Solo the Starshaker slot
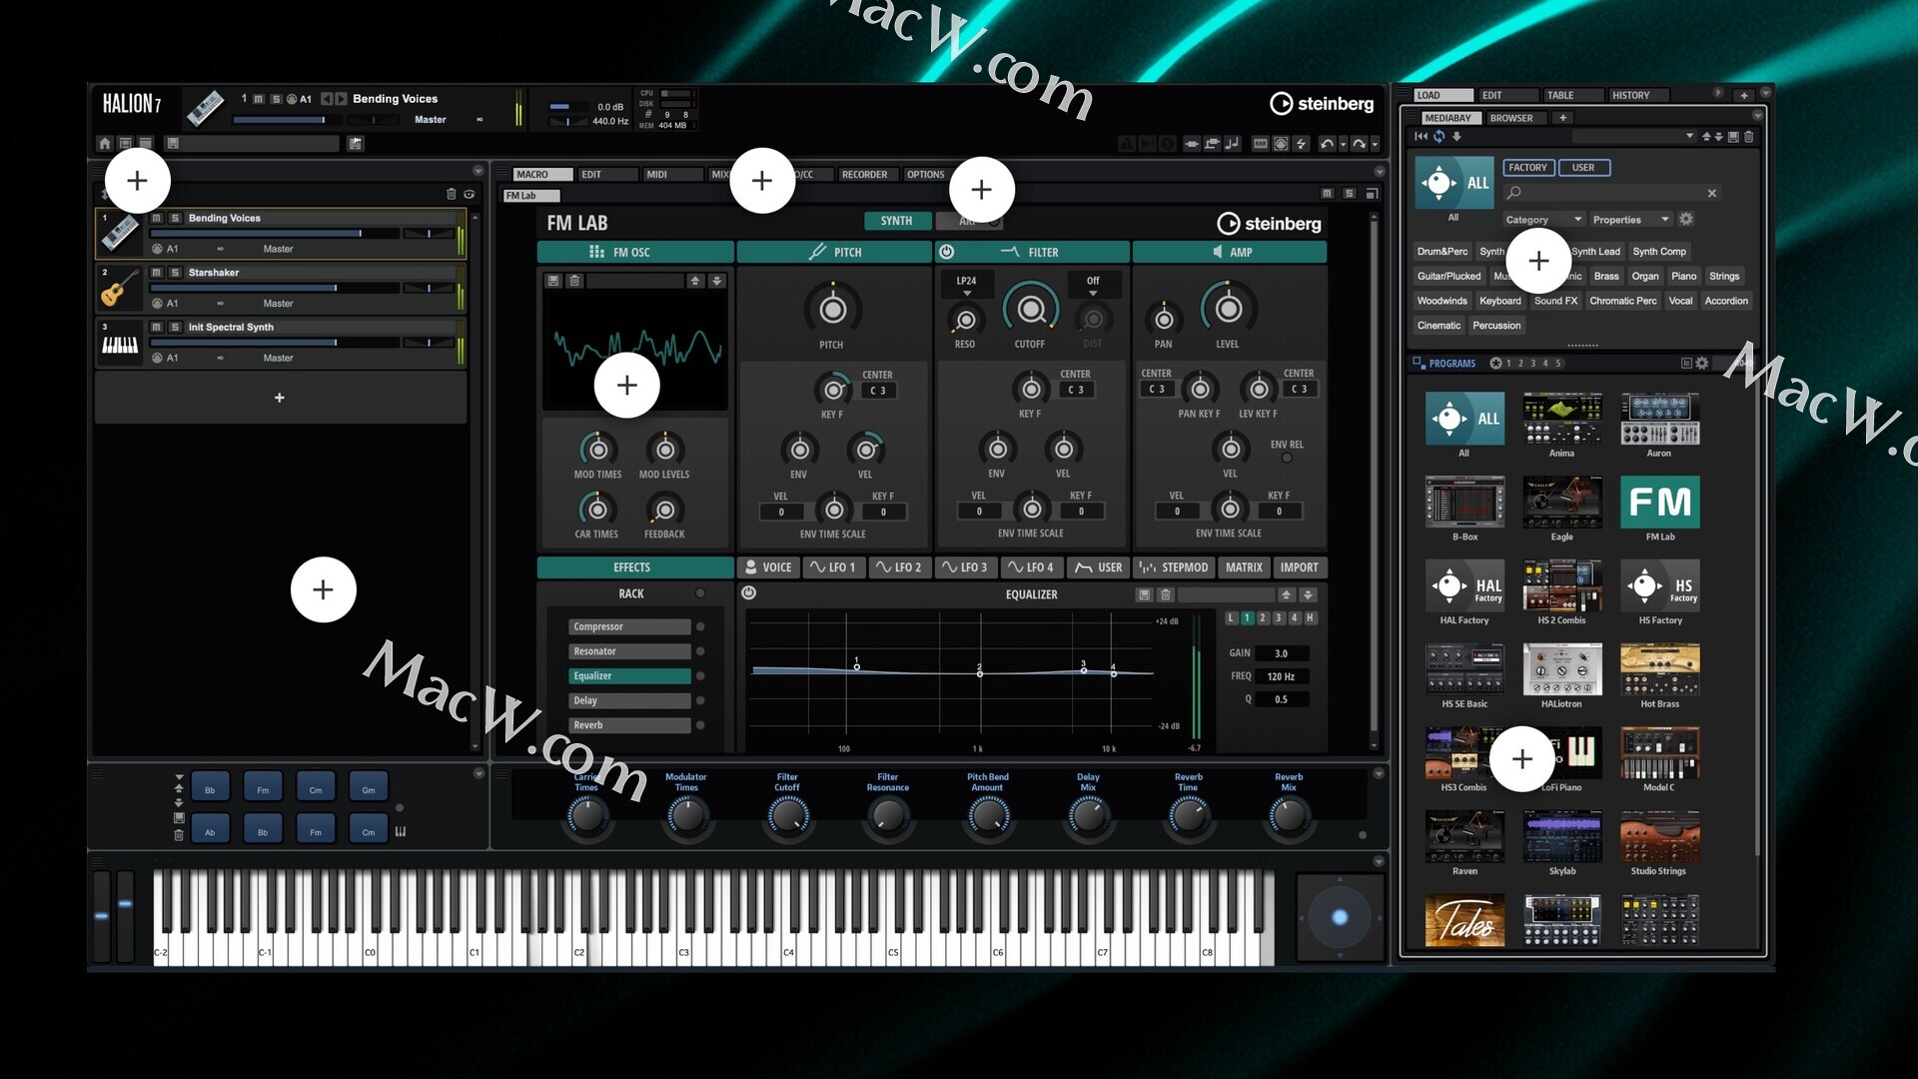 (x=175, y=273)
